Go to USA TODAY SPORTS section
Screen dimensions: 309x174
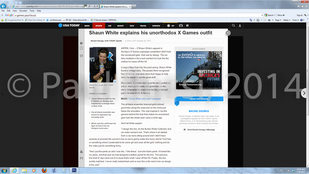pos(99,26)
